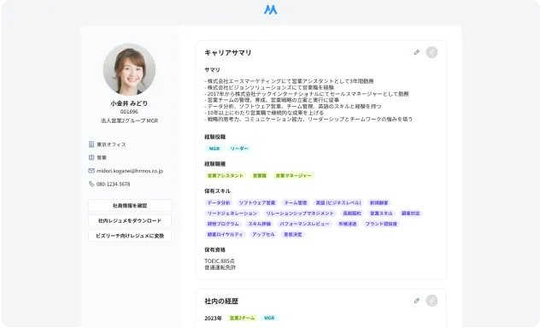Click the 顧客ロイヤルティ skill tag
The height and width of the screenshot is (328, 540).
(x=226, y=234)
